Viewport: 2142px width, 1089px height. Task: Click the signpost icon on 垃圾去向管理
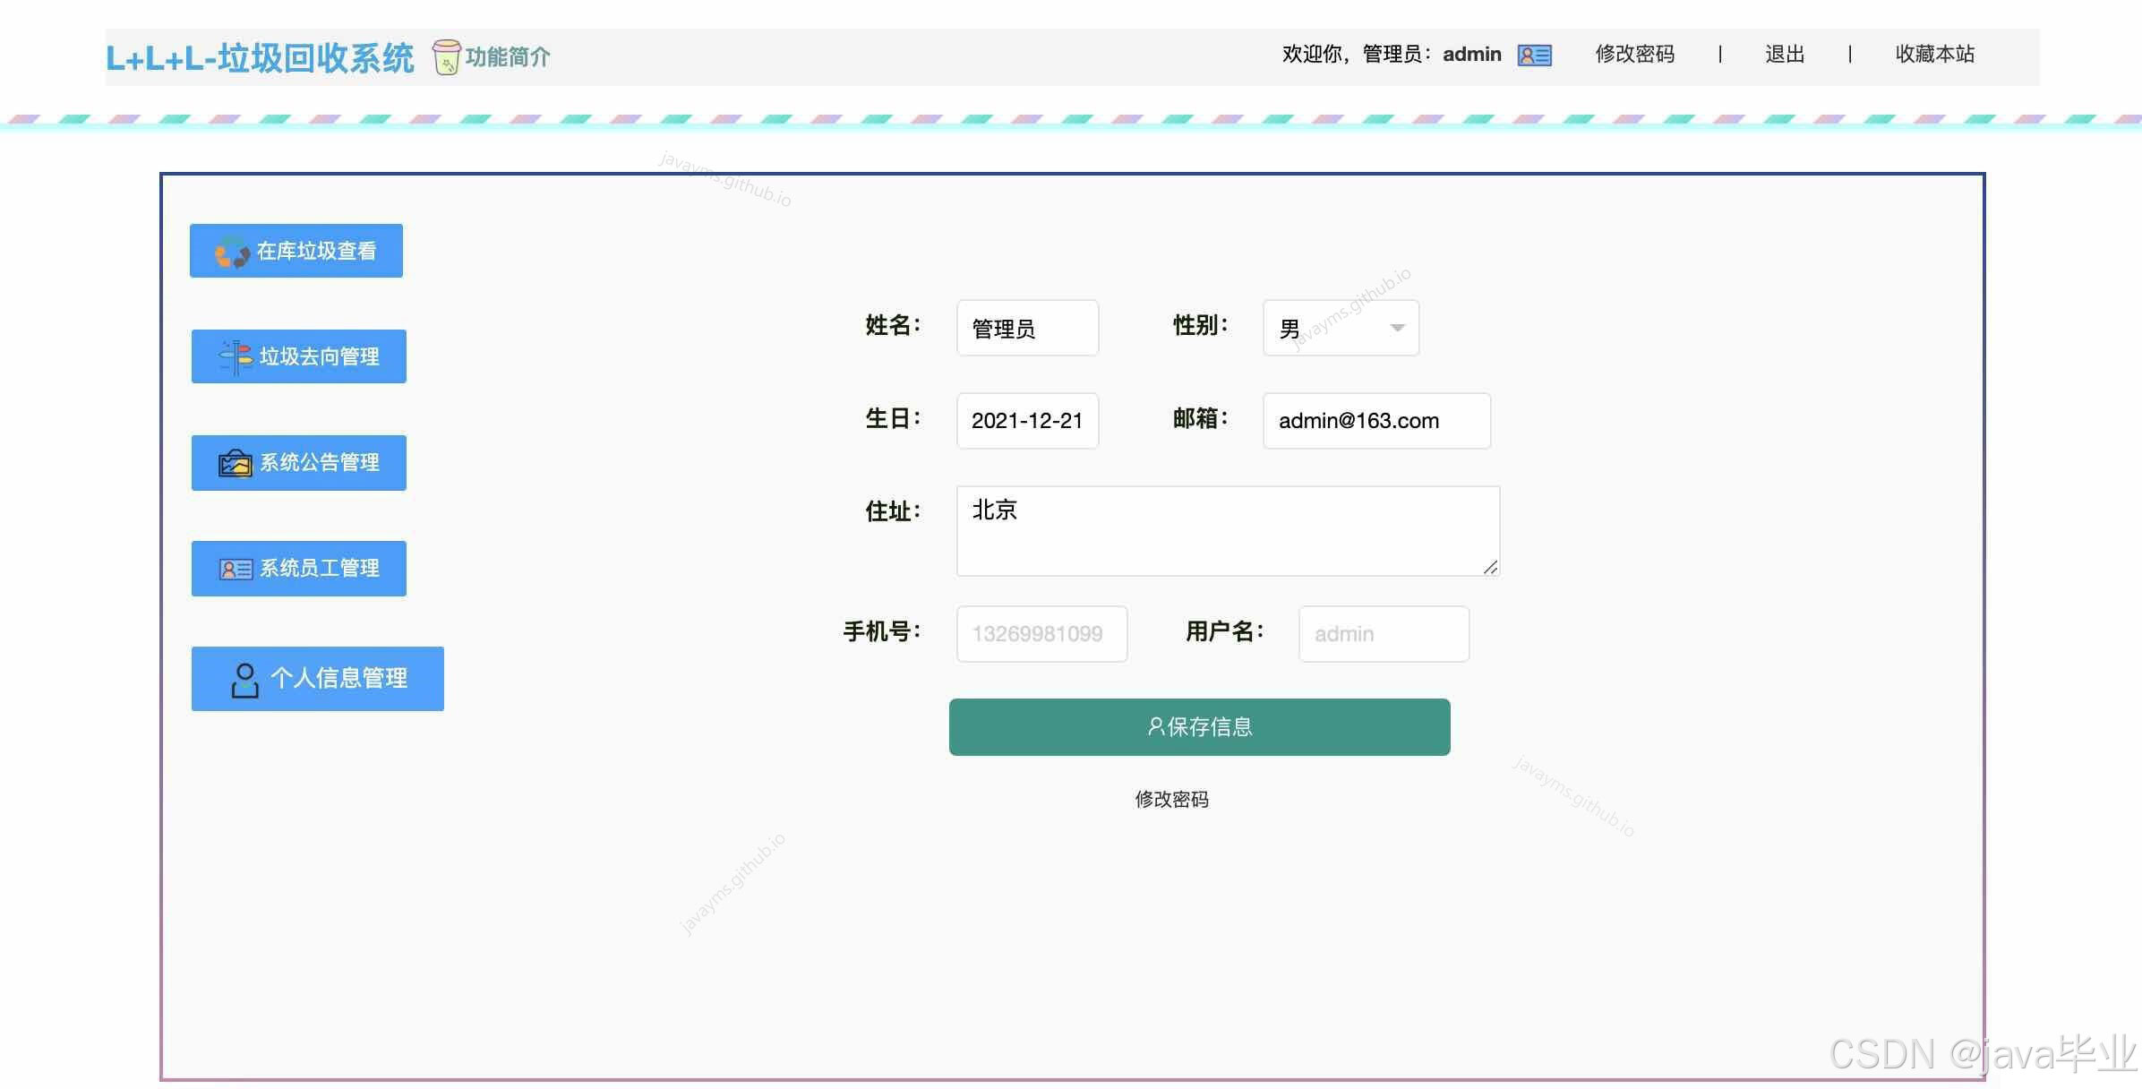236,357
